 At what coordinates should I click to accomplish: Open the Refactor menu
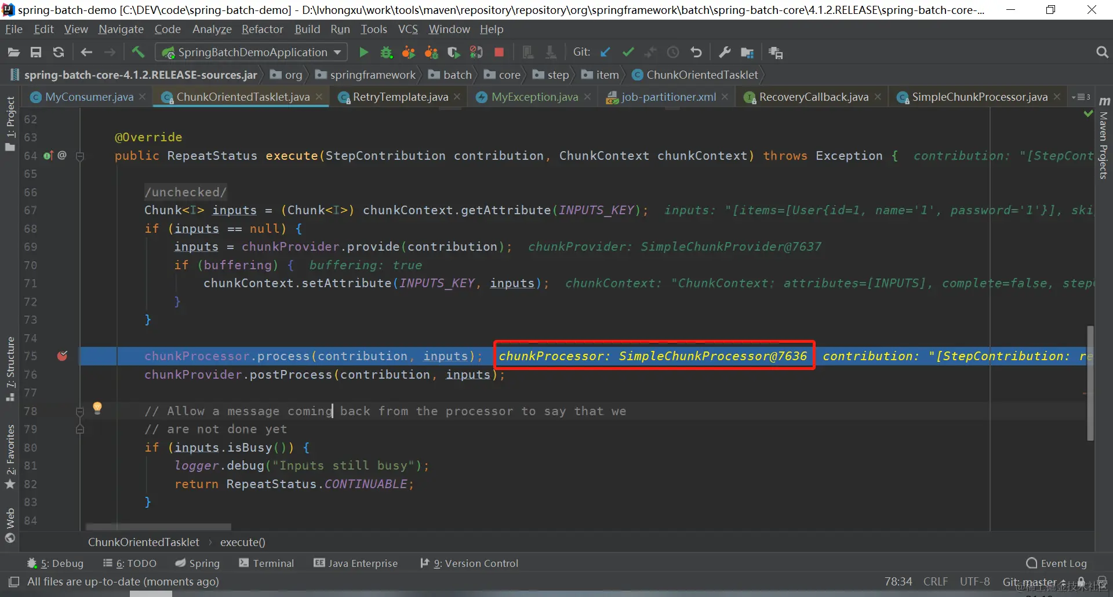click(263, 29)
